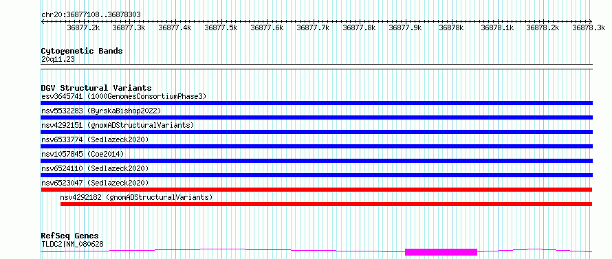Click the chr20:36877108..36878303 coordinate label
Image resolution: width=612 pixels, height=259 pixels.
[91, 14]
